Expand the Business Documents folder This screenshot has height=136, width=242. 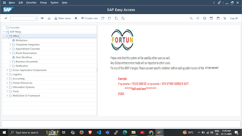point(10,62)
